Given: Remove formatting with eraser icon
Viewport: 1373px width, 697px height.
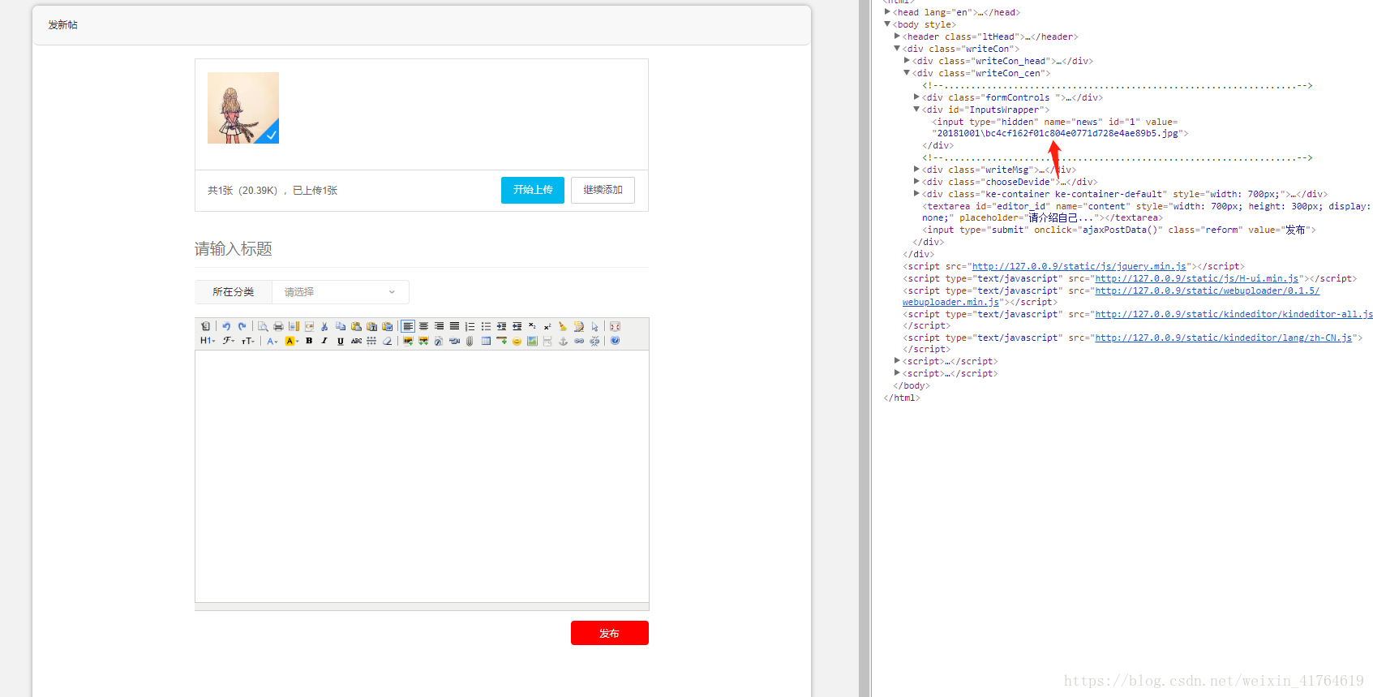Looking at the screenshot, I should (387, 341).
